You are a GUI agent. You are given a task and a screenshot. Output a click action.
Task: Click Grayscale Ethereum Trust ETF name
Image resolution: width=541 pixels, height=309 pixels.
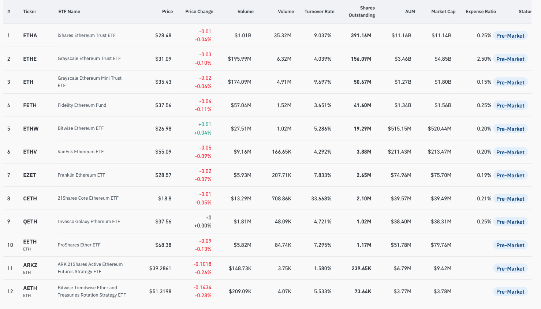(x=89, y=59)
